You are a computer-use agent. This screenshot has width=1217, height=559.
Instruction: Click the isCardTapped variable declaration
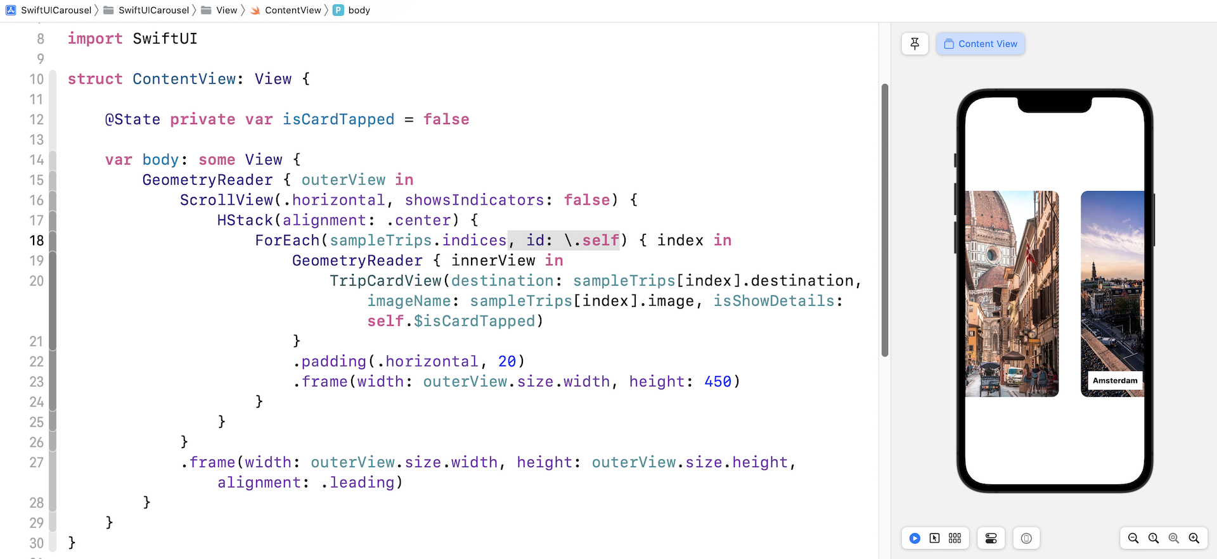[338, 120]
